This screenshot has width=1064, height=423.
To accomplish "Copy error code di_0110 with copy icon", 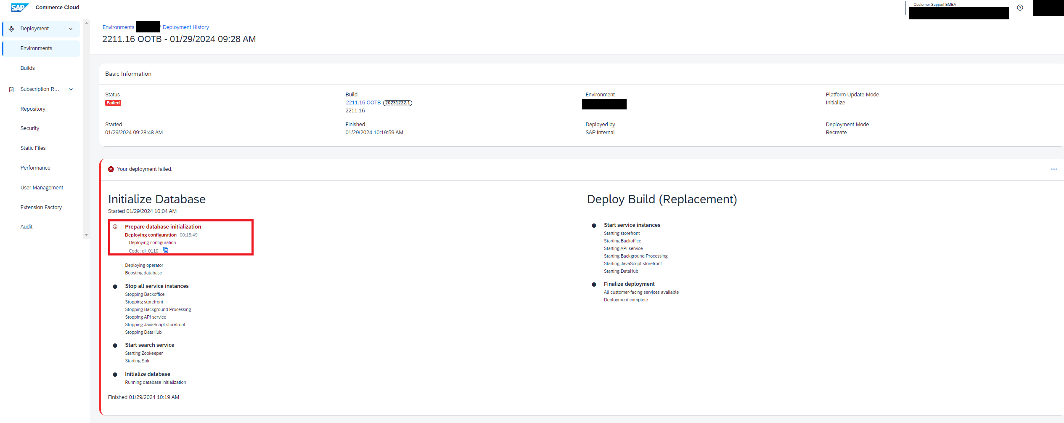I will (166, 250).
